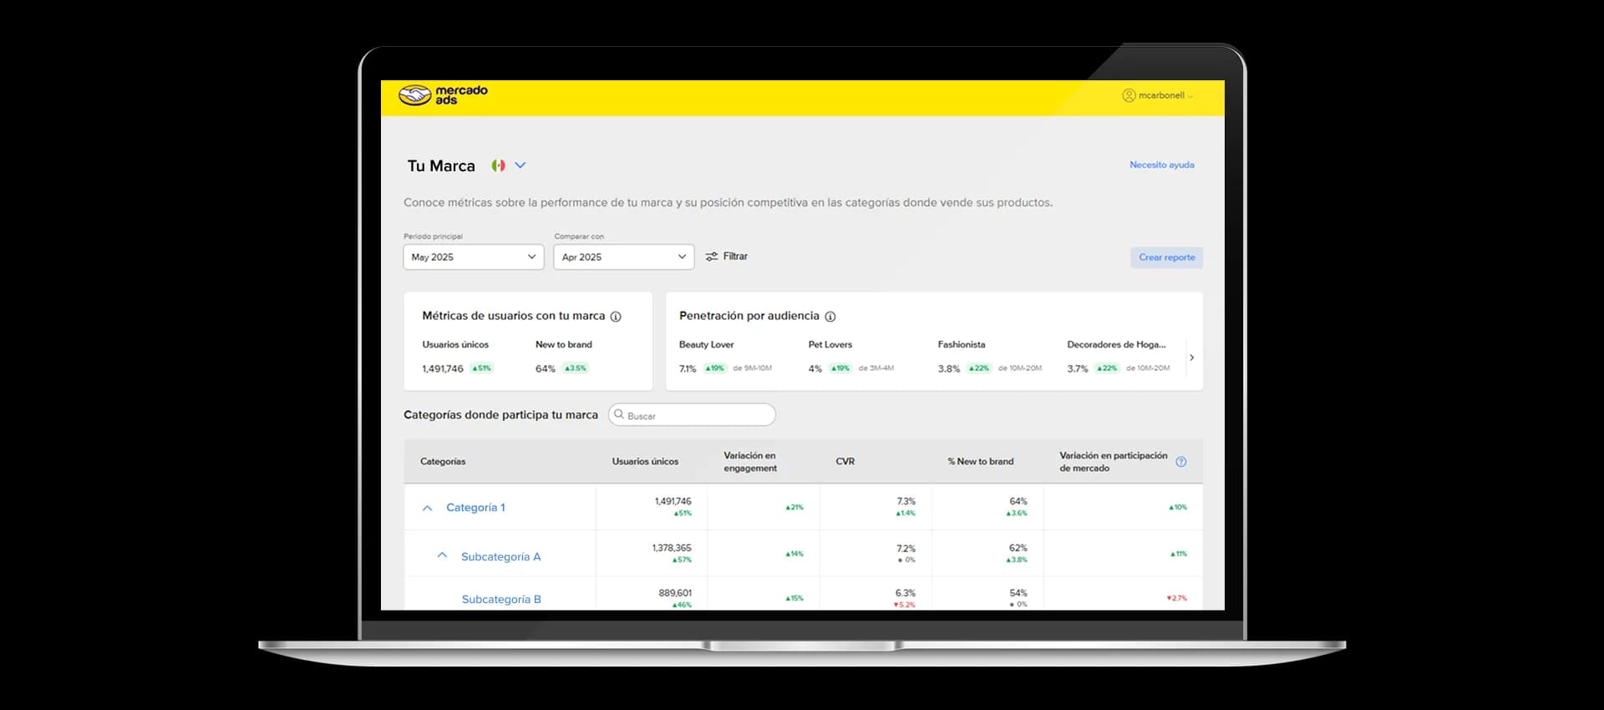
Task: Click the Beauty Lover audience label
Action: pos(706,344)
